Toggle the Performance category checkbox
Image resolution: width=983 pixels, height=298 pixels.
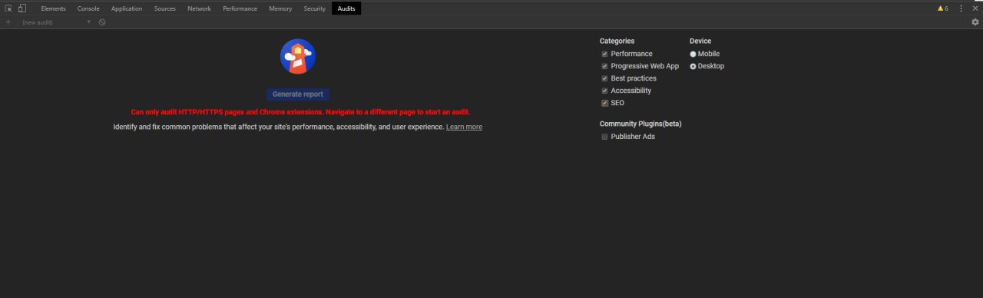point(604,54)
